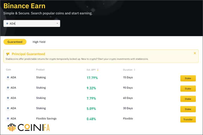Click the 60 Days duration cell
The width and height of the screenshot is (203, 135).
[x=128, y=98]
